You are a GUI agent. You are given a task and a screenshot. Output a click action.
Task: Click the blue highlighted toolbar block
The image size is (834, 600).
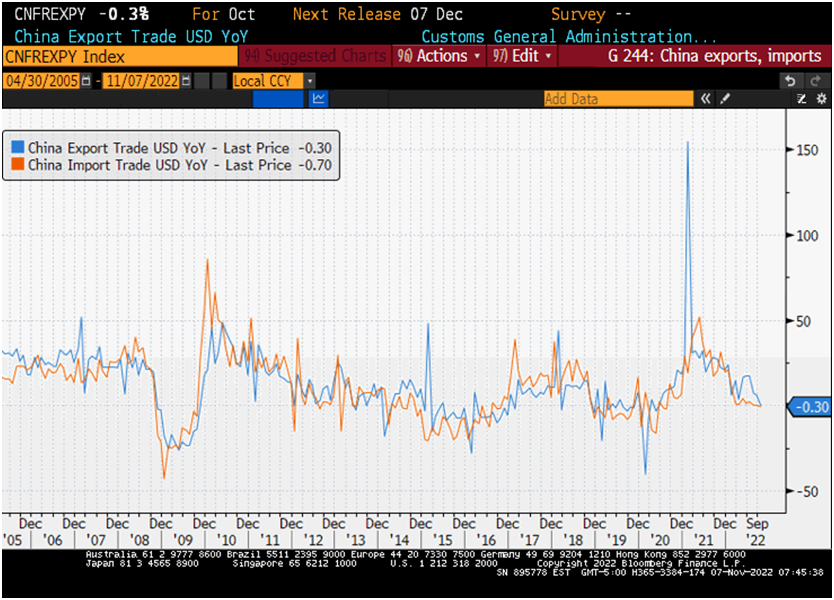click(x=278, y=99)
